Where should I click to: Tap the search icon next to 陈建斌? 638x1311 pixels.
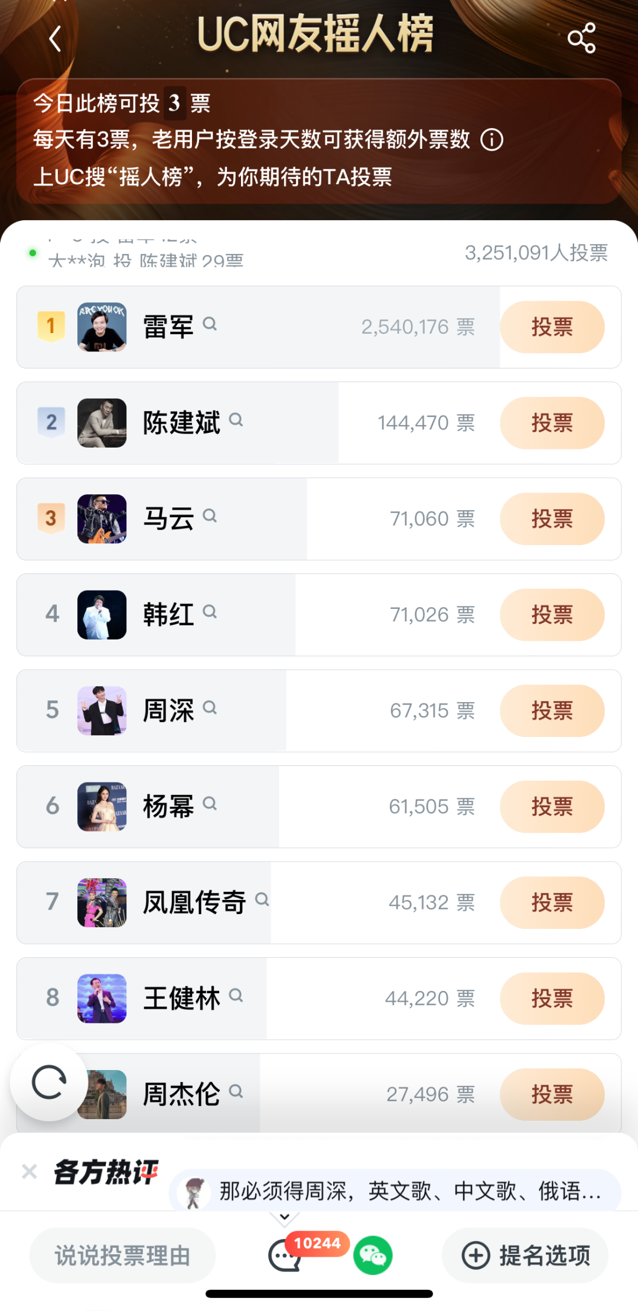[236, 420]
